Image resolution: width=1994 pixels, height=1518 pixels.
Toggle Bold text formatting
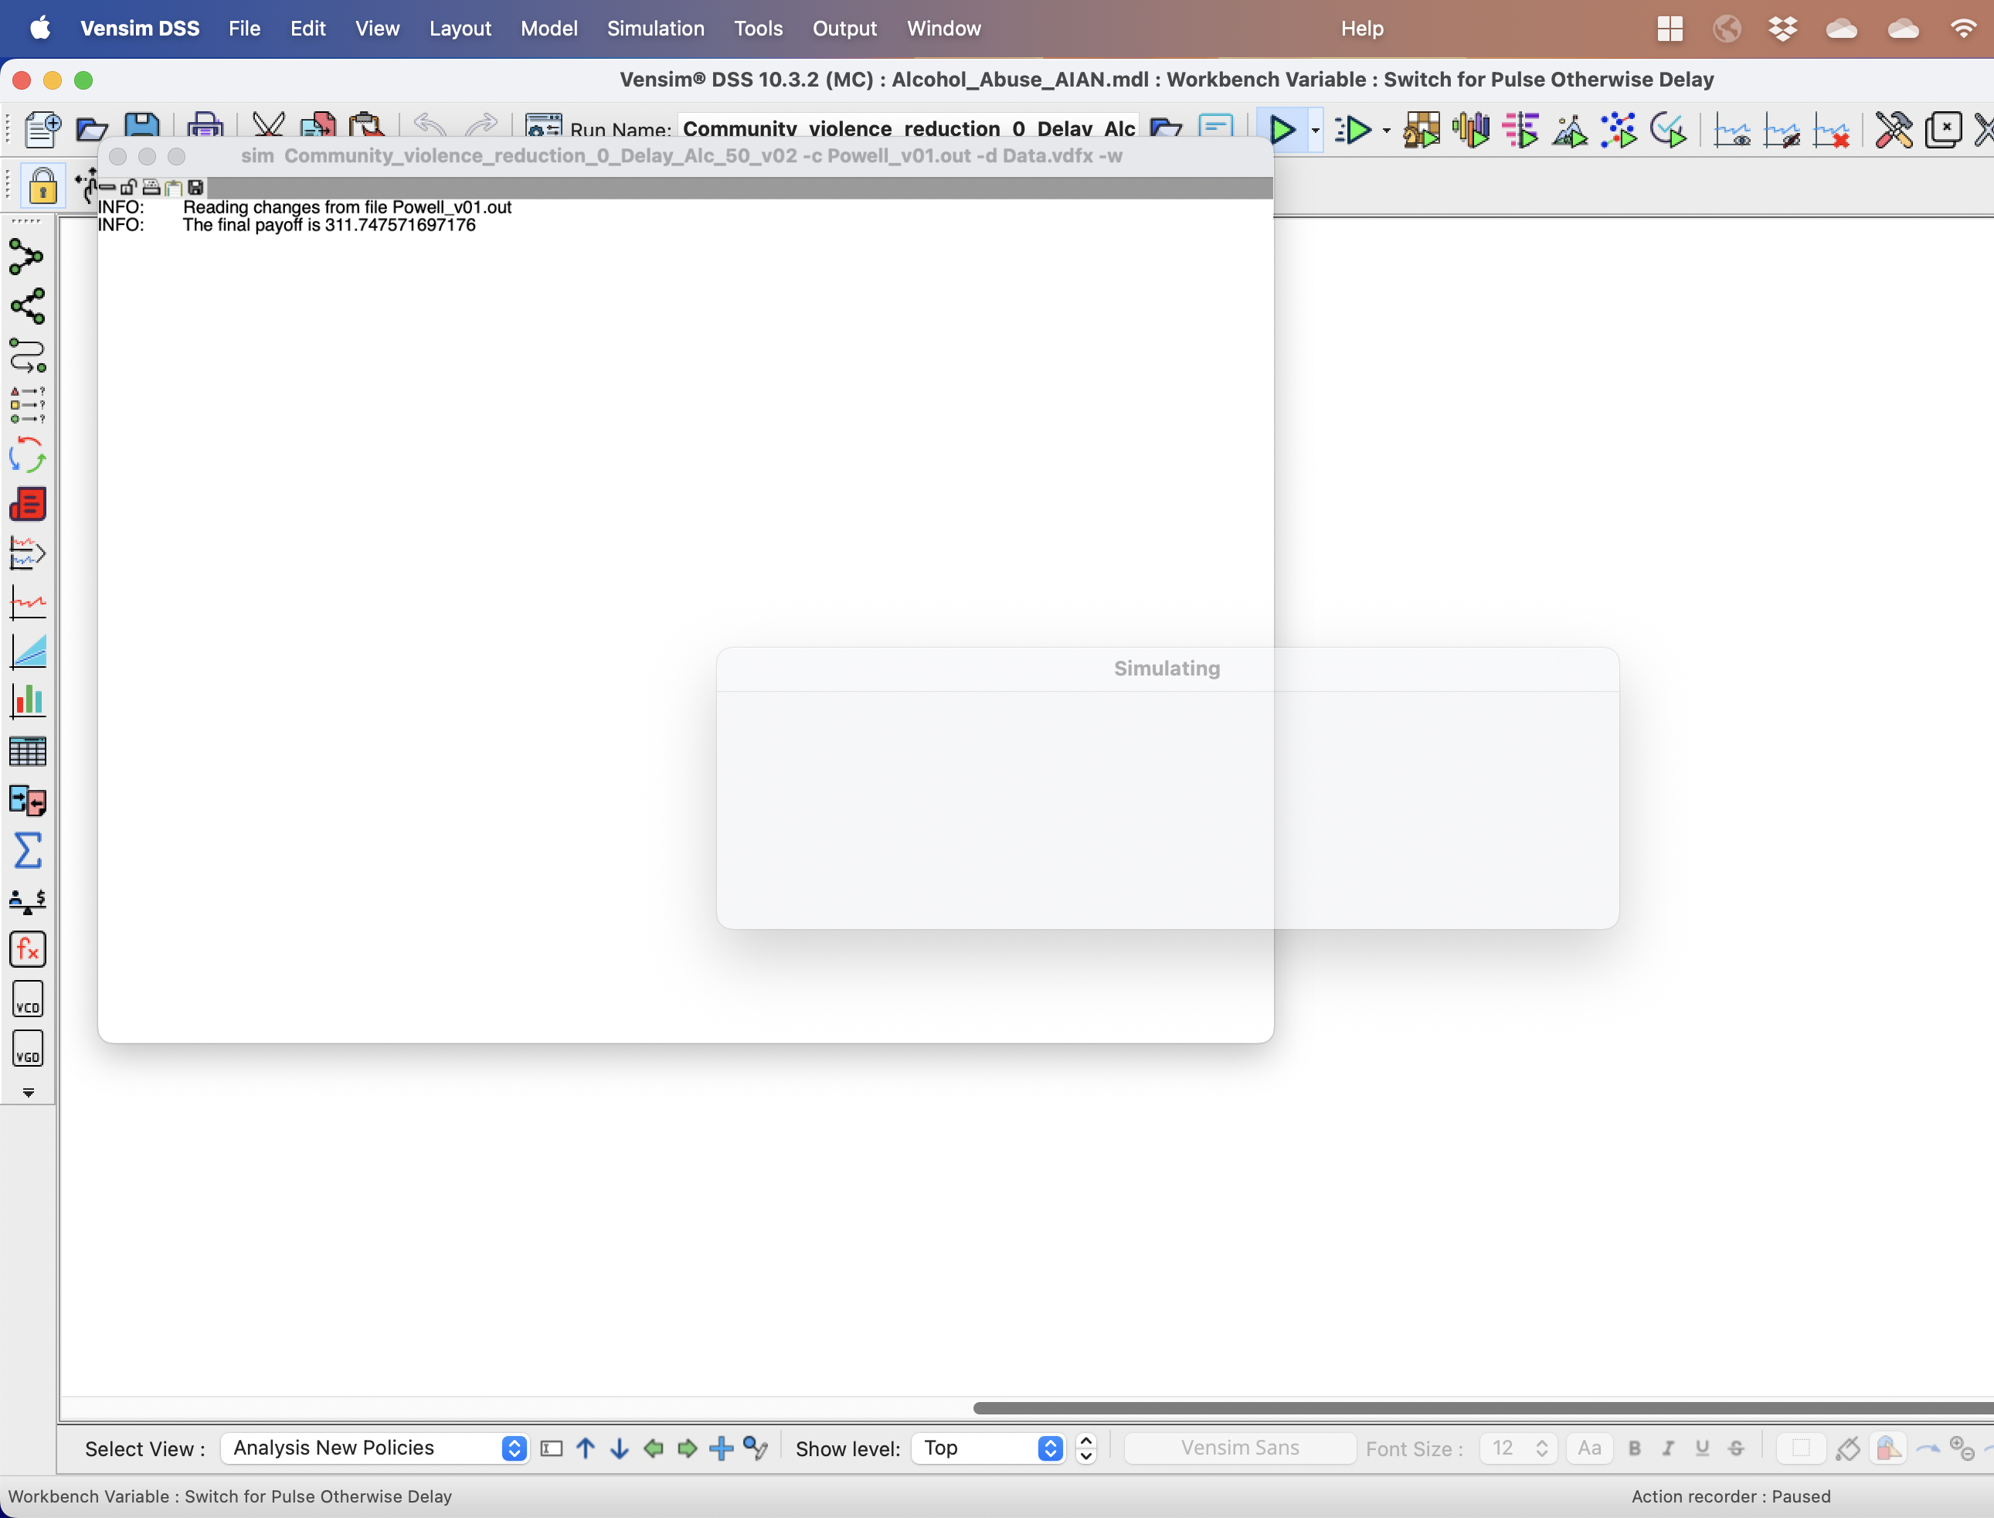[1634, 1448]
